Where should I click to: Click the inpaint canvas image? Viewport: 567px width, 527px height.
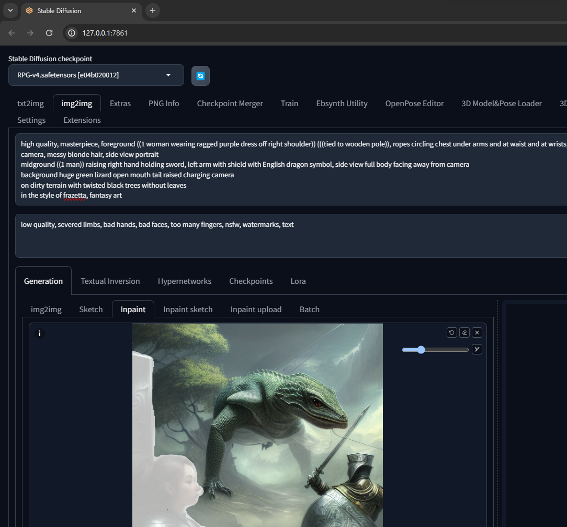(257, 425)
